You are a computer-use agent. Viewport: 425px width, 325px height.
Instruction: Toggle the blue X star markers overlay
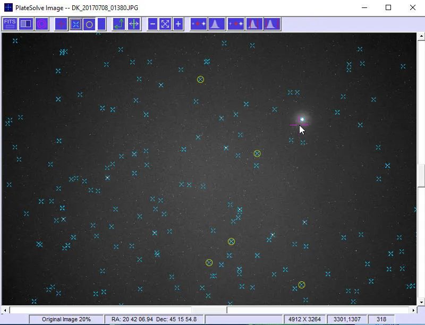point(76,24)
